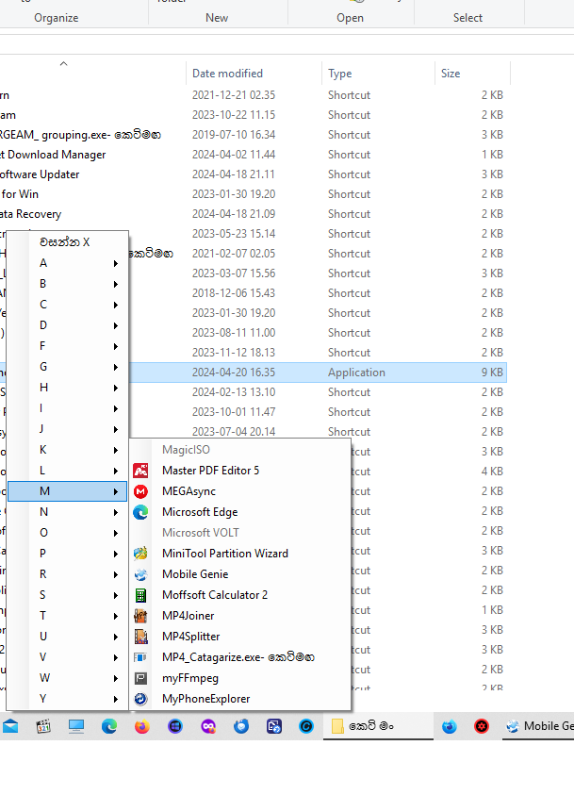Image resolution: width=574 pixels, height=795 pixels.
Task: Expand the D letter submenu
Action: 67,325
